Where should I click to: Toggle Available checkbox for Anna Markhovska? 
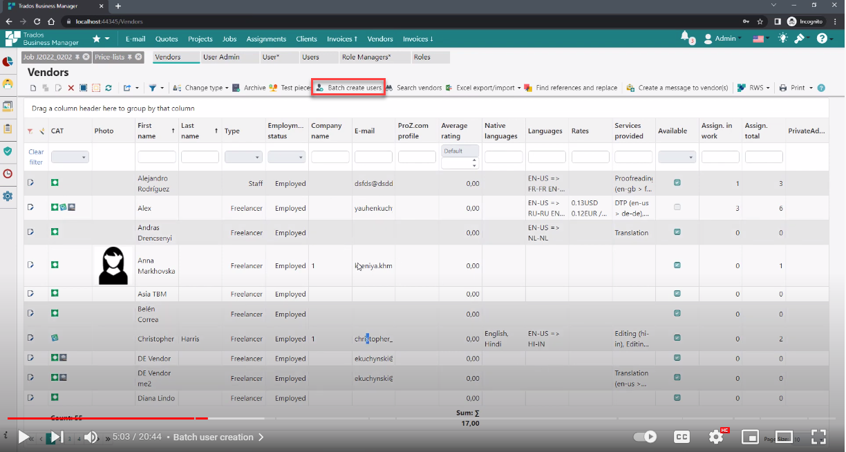[x=677, y=265]
